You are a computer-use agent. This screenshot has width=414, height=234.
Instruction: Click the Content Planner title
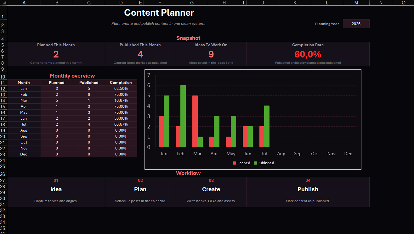pos(159,13)
